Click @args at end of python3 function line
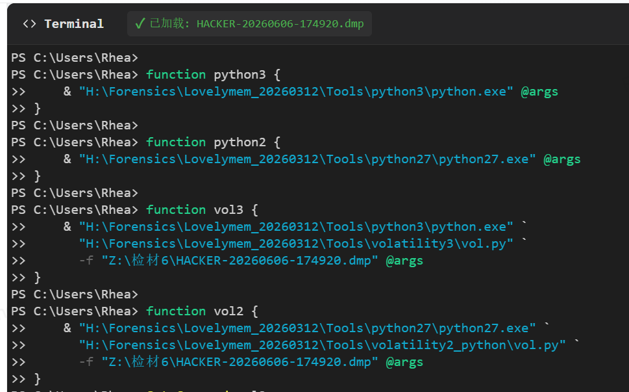The width and height of the screenshot is (629, 392). tap(539, 92)
